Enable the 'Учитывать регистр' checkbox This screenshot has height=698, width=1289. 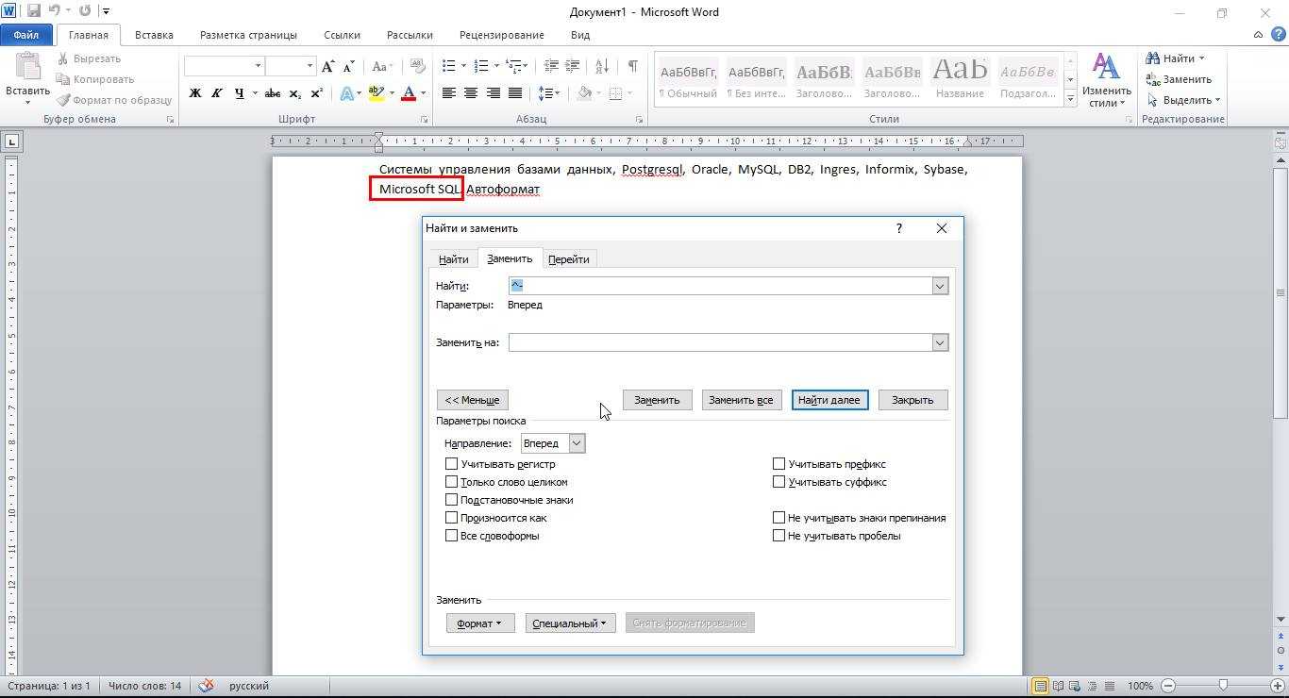[451, 464]
